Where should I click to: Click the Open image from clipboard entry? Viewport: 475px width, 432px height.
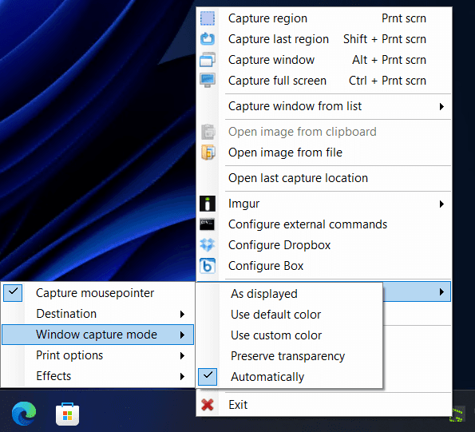pyautogui.click(x=324, y=132)
